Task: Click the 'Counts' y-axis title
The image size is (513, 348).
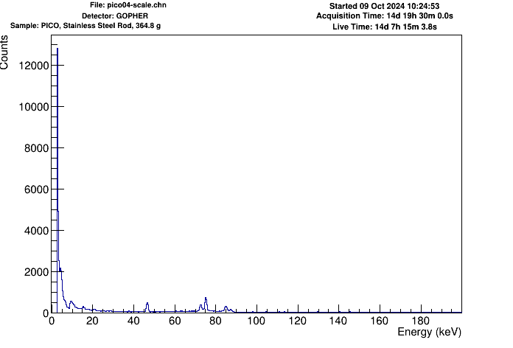Action: pos(4,52)
